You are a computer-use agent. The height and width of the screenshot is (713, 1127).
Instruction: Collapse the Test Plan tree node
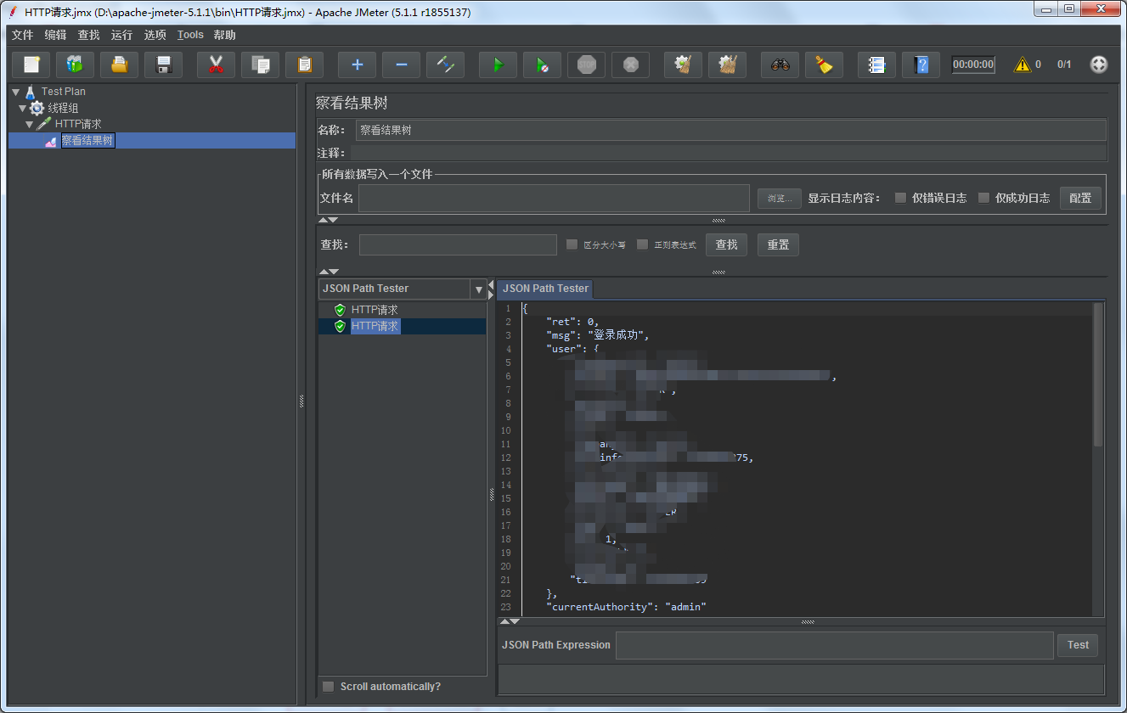pyautogui.click(x=15, y=92)
